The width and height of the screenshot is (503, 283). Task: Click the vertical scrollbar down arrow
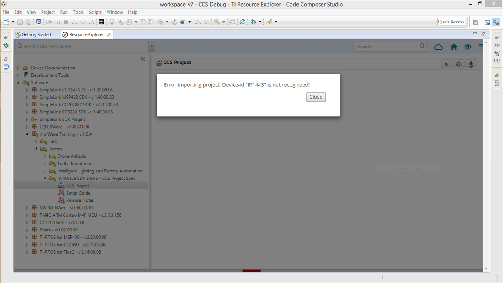(x=486, y=269)
